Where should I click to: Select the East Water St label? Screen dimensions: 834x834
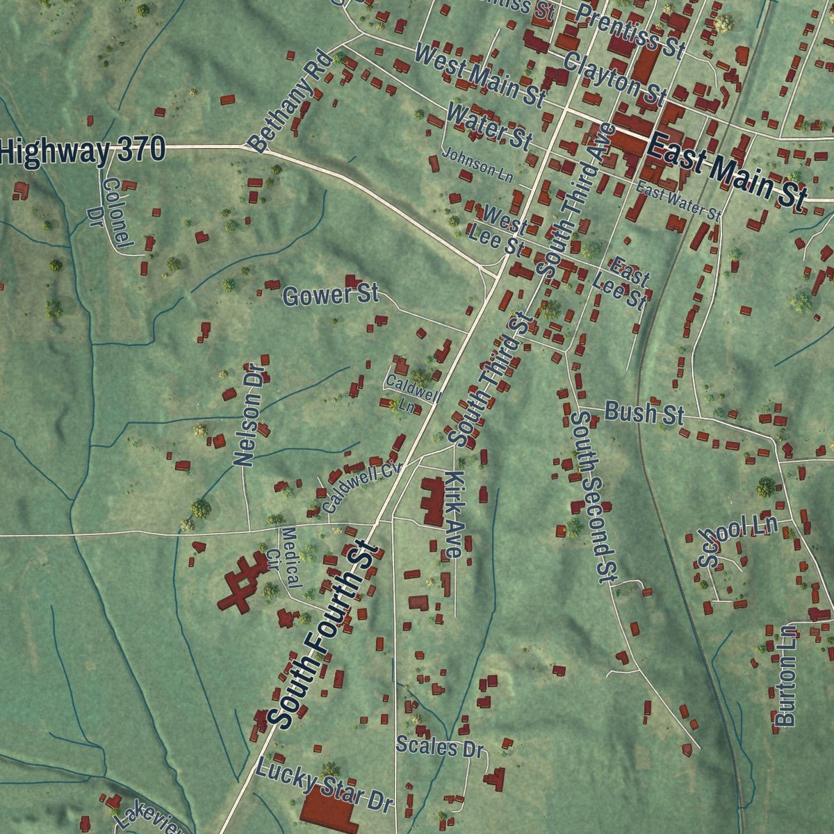point(680,200)
